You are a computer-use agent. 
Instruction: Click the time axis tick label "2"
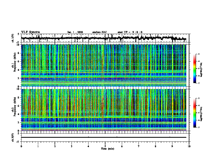point(55,146)
